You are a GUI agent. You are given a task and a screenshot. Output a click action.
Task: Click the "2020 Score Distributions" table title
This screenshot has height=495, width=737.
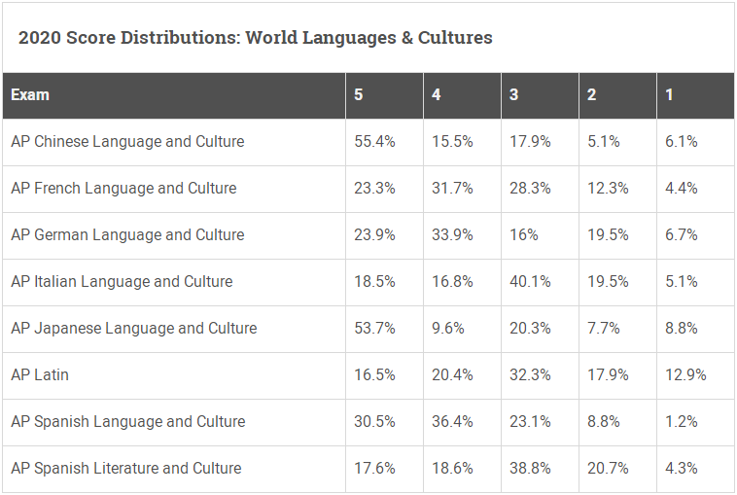click(255, 38)
